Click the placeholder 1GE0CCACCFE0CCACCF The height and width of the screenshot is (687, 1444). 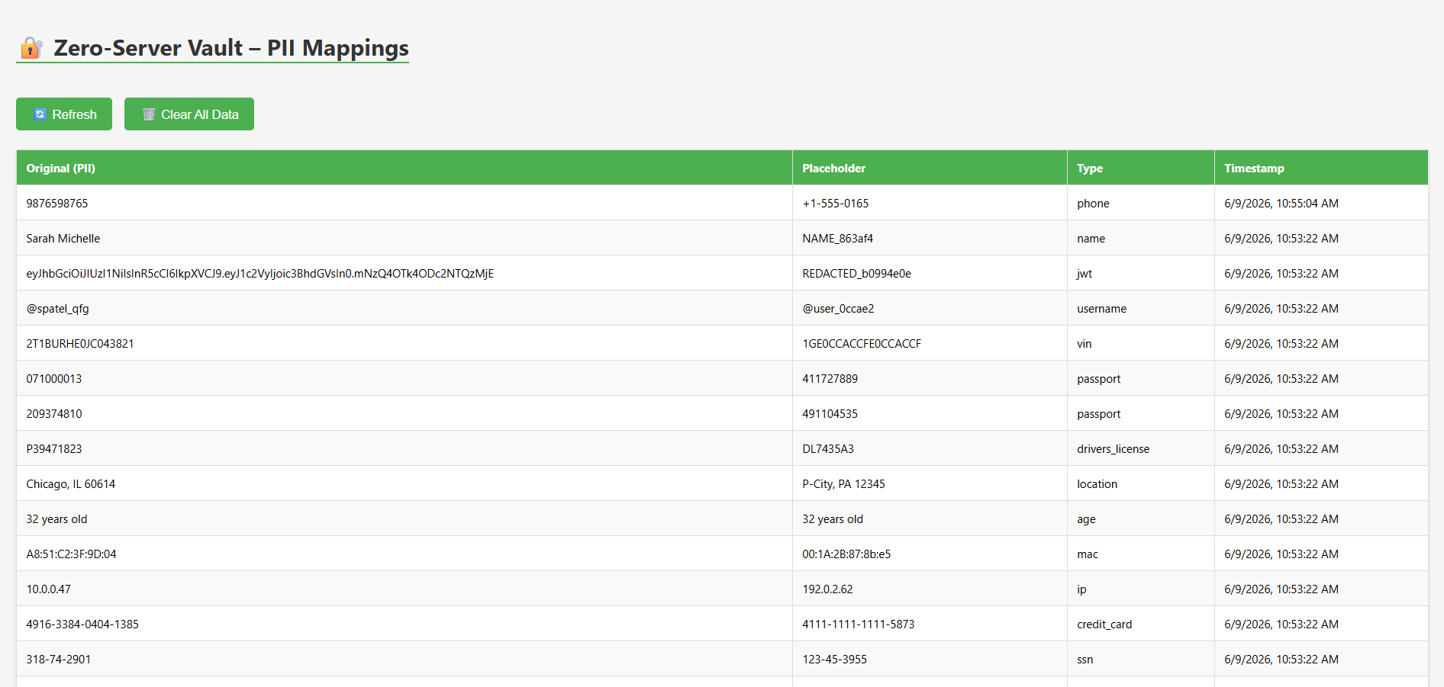point(862,344)
